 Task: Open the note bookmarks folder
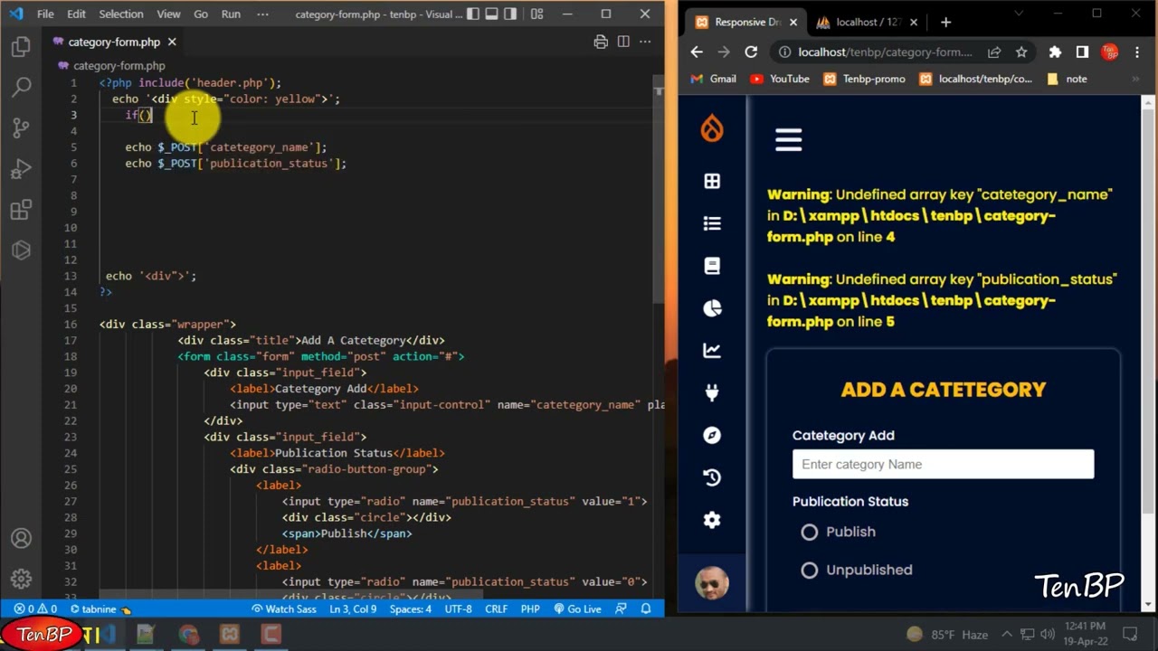(1067, 79)
